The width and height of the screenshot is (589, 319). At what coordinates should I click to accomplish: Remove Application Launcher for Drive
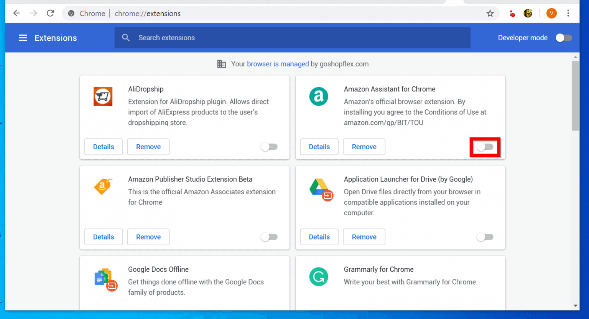[x=364, y=237]
